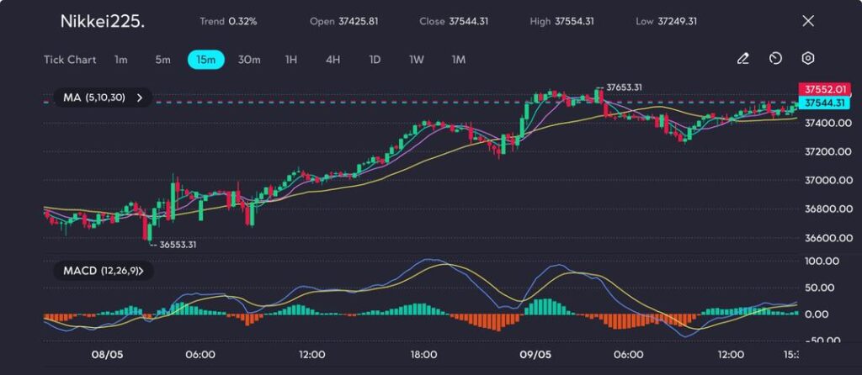The width and height of the screenshot is (862, 375).
Task: Select the 5m timeframe
Action: tap(162, 60)
